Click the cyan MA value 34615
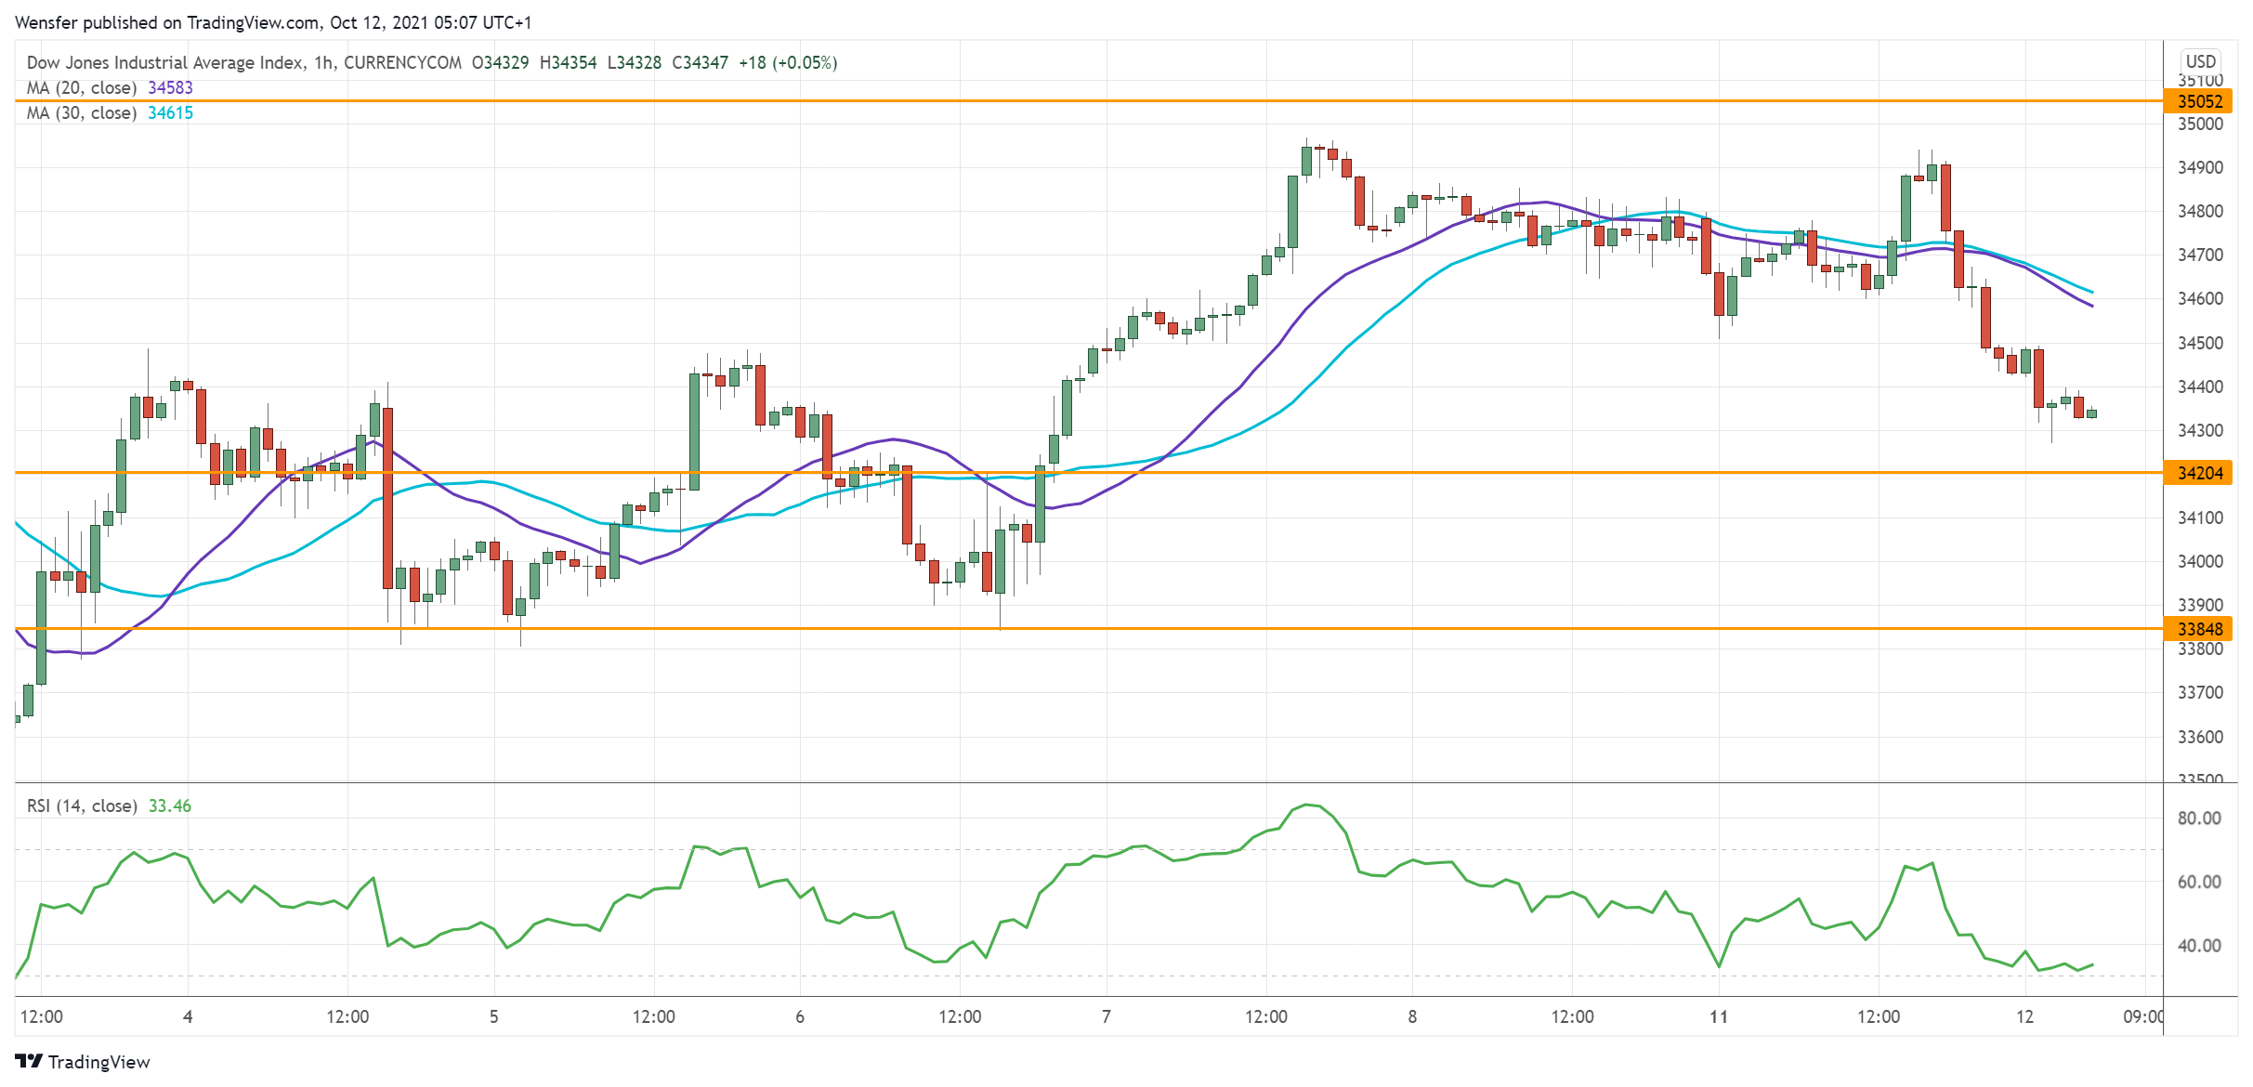Screen dimensions: 2253x1087 tap(171, 112)
